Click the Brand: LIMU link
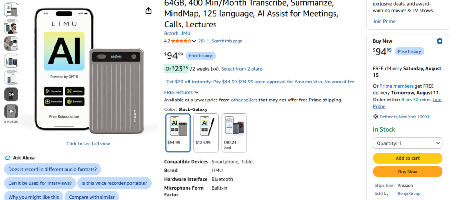The width and height of the screenshot is (451, 200). (177, 33)
